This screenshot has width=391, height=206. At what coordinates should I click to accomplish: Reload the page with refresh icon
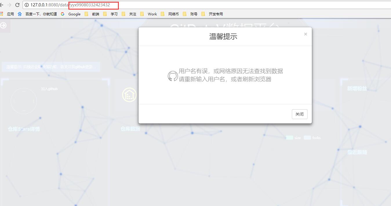point(17,5)
